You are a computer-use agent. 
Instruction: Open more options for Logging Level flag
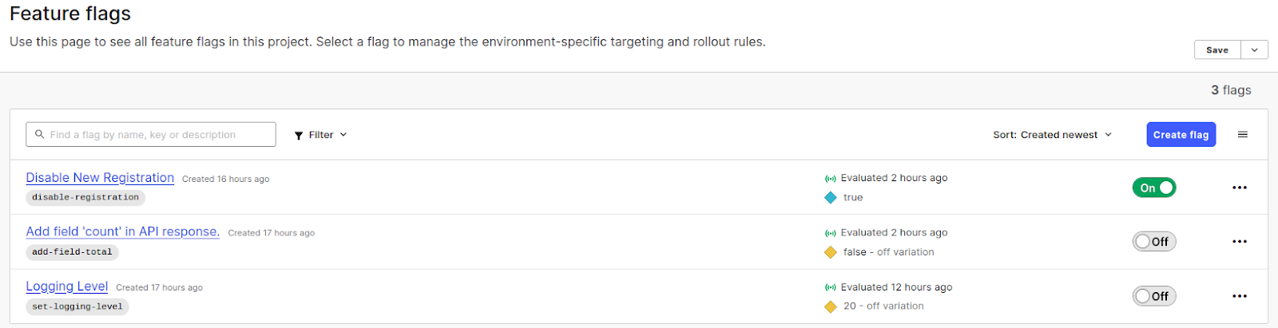pyautogui.click(x=1239, y=296)
